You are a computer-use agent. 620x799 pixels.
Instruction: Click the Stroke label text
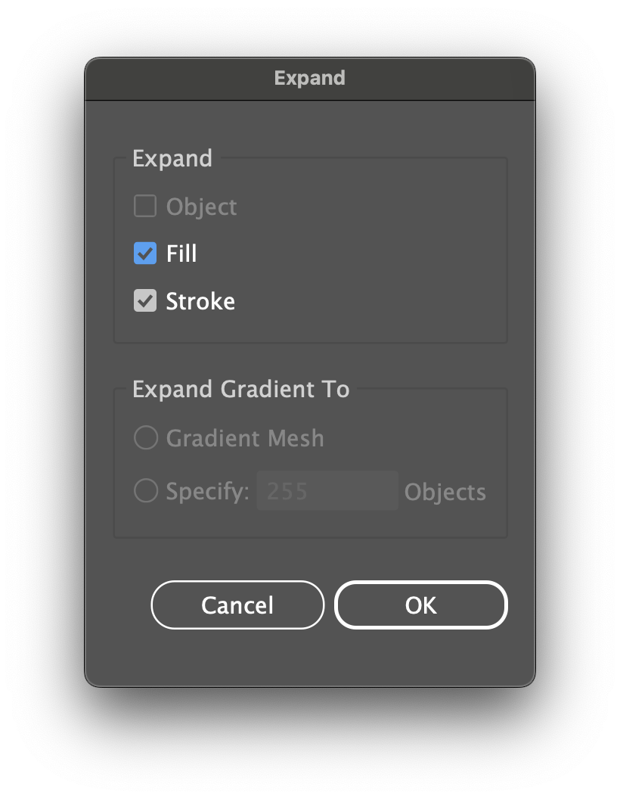click(200, 301)
